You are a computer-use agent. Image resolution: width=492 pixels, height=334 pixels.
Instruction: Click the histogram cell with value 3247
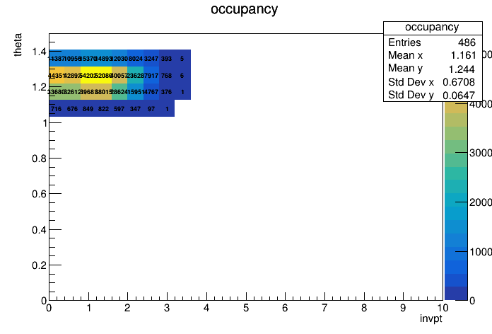(151, 58)
